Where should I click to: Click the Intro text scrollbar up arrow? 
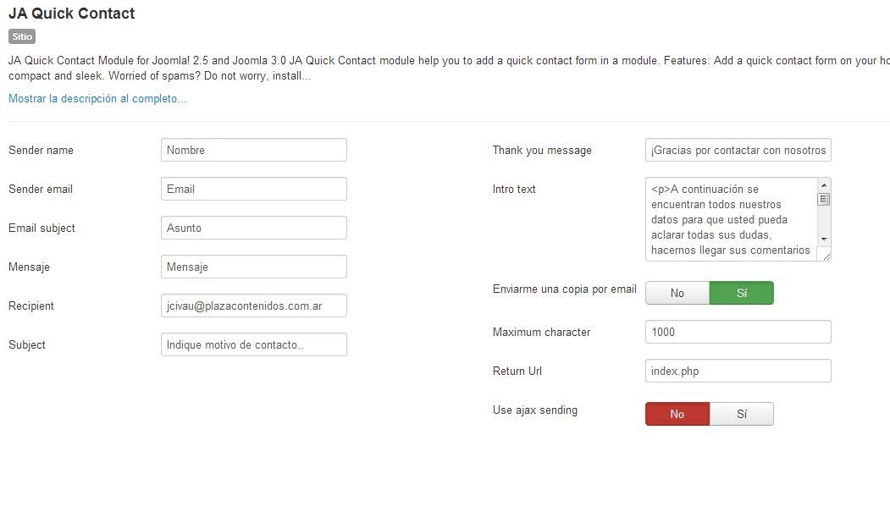[x=824, y=185]
